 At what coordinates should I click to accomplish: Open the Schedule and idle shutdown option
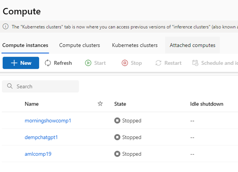point(214,63)
